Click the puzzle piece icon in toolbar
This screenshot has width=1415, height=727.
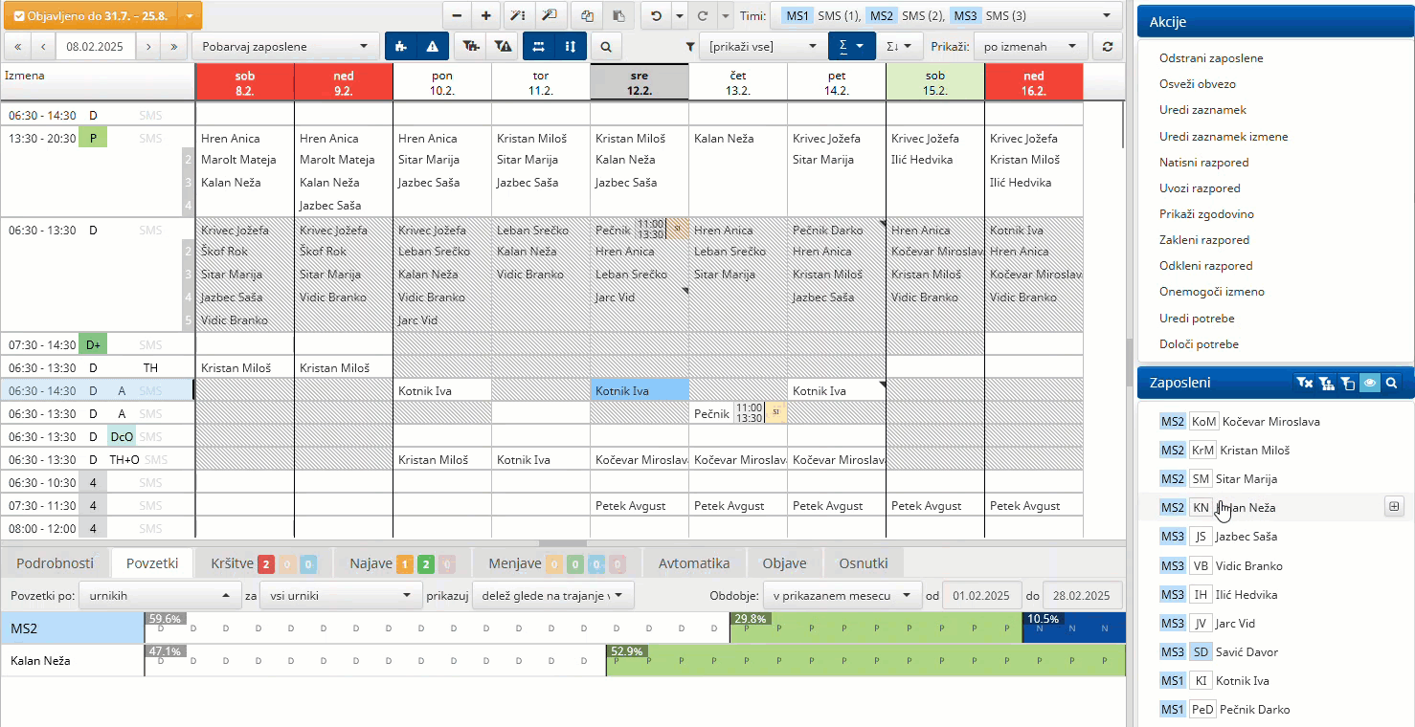point(401,46)
